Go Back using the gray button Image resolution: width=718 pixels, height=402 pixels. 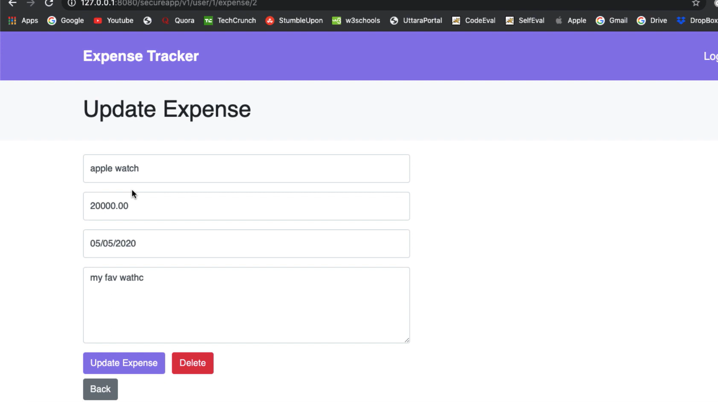point(100,389)
